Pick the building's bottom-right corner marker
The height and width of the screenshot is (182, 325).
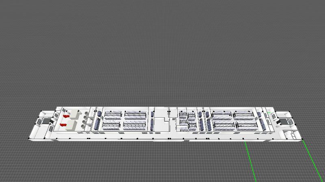tap(303, 140)
